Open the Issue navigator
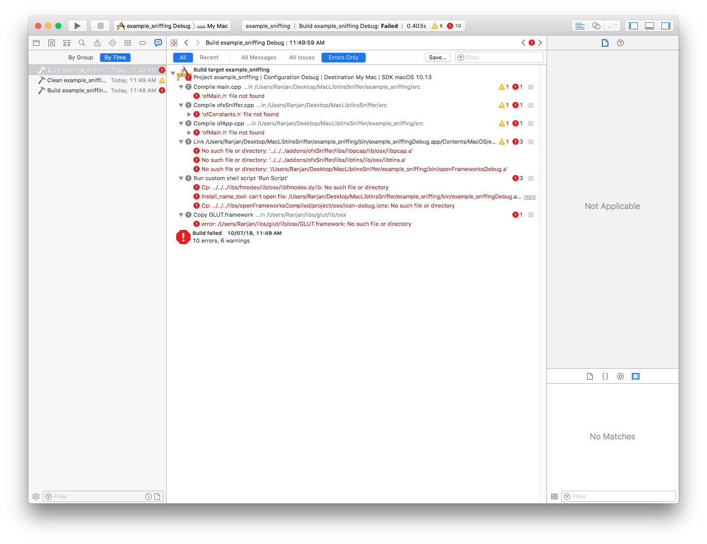 coord(97,43)
